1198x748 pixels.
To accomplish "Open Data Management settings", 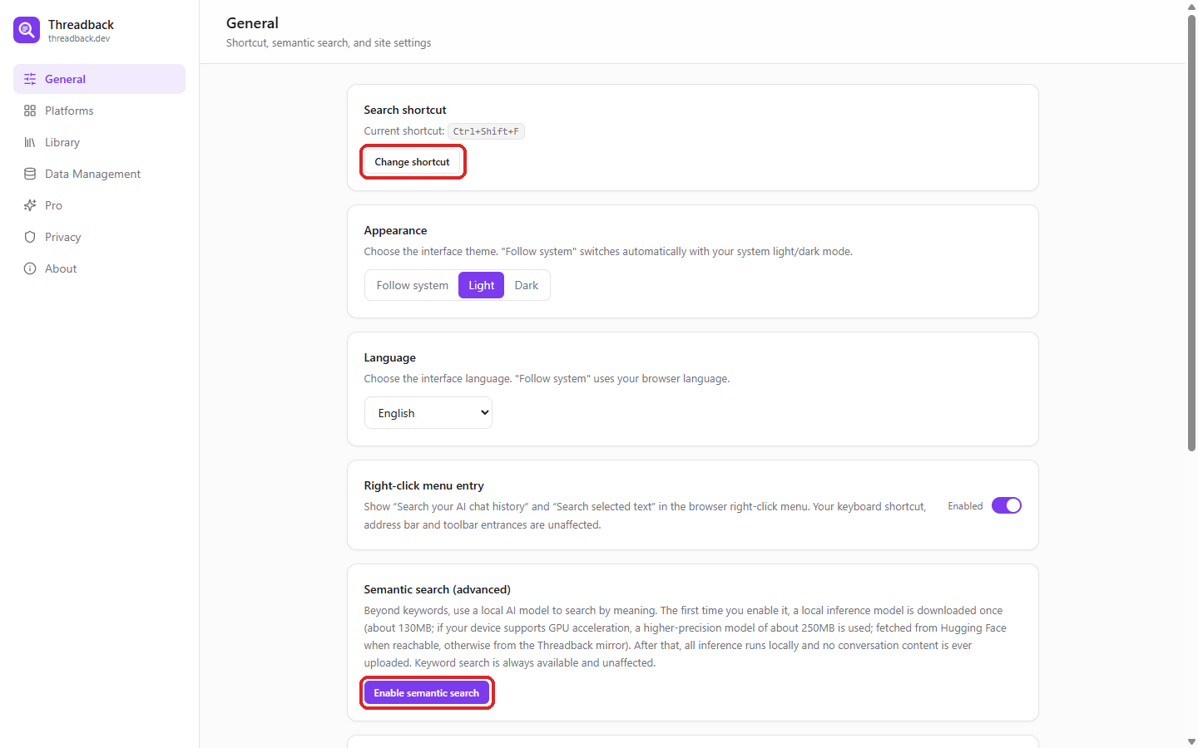I will [99, 174].
